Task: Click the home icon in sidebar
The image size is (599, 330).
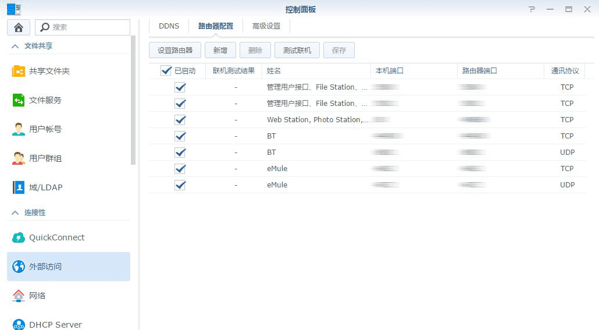Action: point(19,27)
